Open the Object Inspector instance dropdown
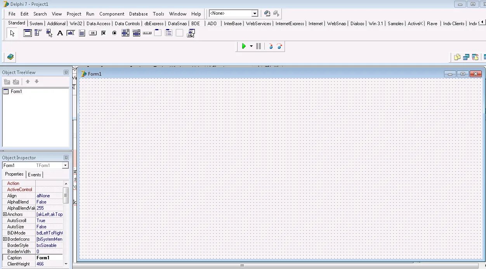Image resolution: width=486 pixels, height=269 pixels. [65, 166]
